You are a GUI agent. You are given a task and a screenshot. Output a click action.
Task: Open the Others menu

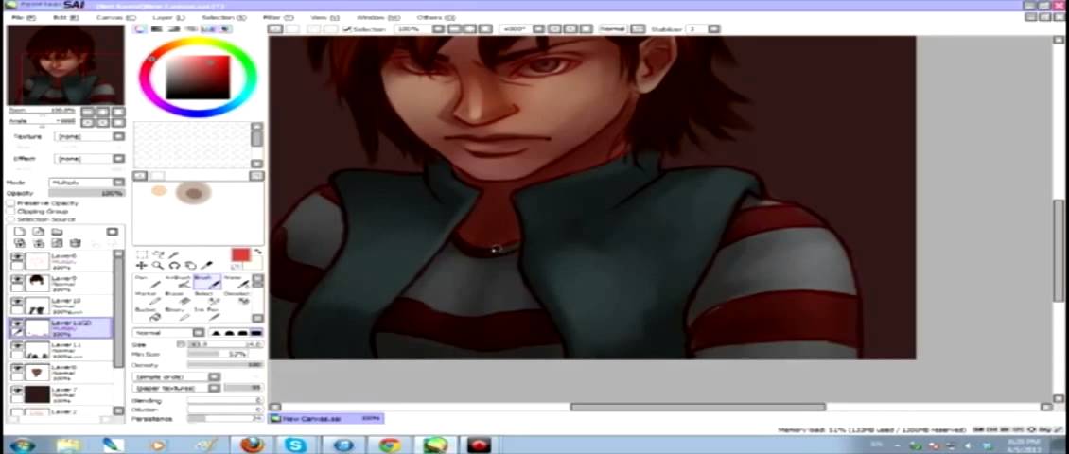(436, 17)
